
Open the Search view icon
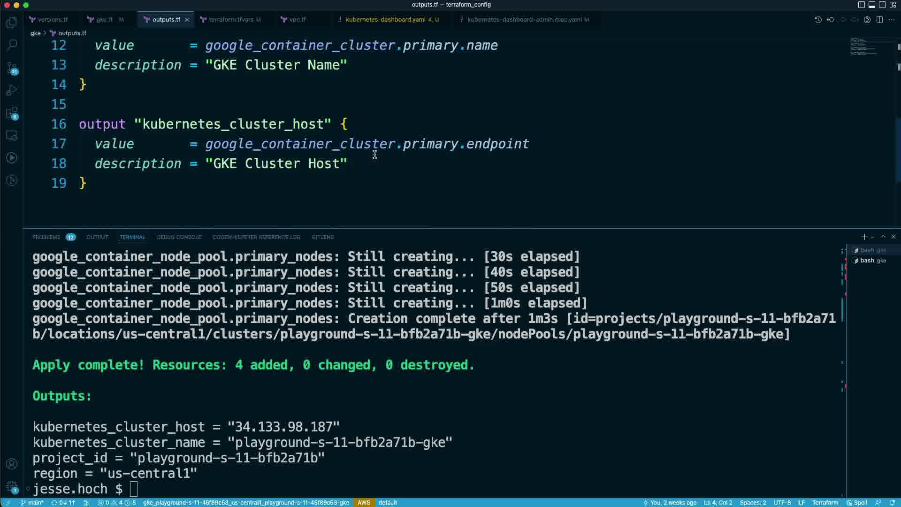point(12,45)
